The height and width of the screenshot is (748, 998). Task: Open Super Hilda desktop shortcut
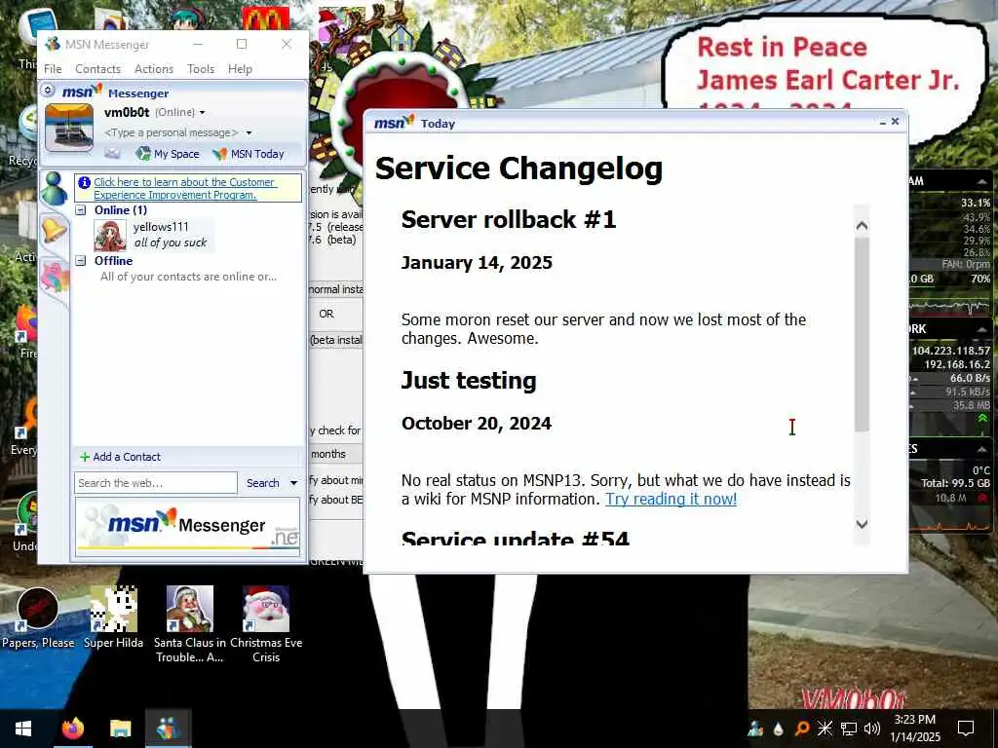click(x=113, y=618)
